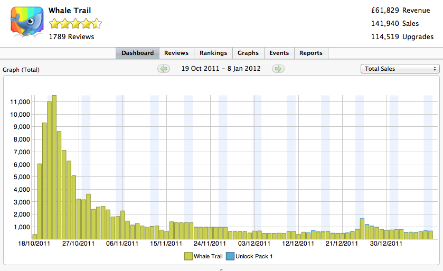Screen dimensions: 443x271
Task: Click the '1789 Reviews' text
Action: tap(71, 37)
